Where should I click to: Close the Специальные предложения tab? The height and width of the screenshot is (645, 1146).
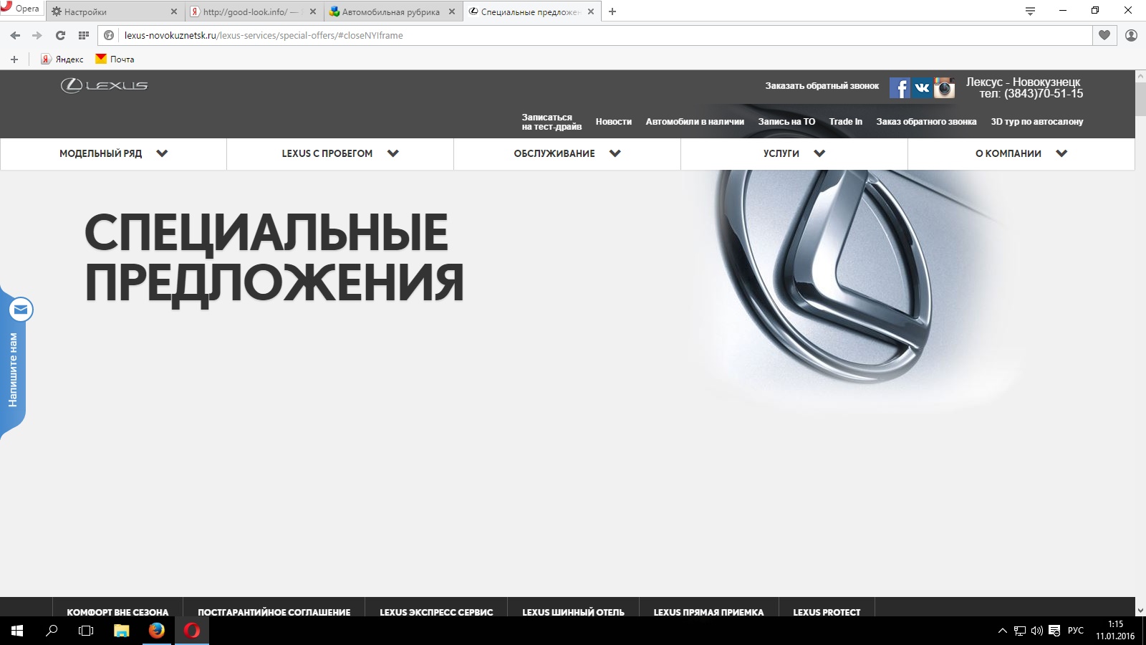(x=590, y=11)
